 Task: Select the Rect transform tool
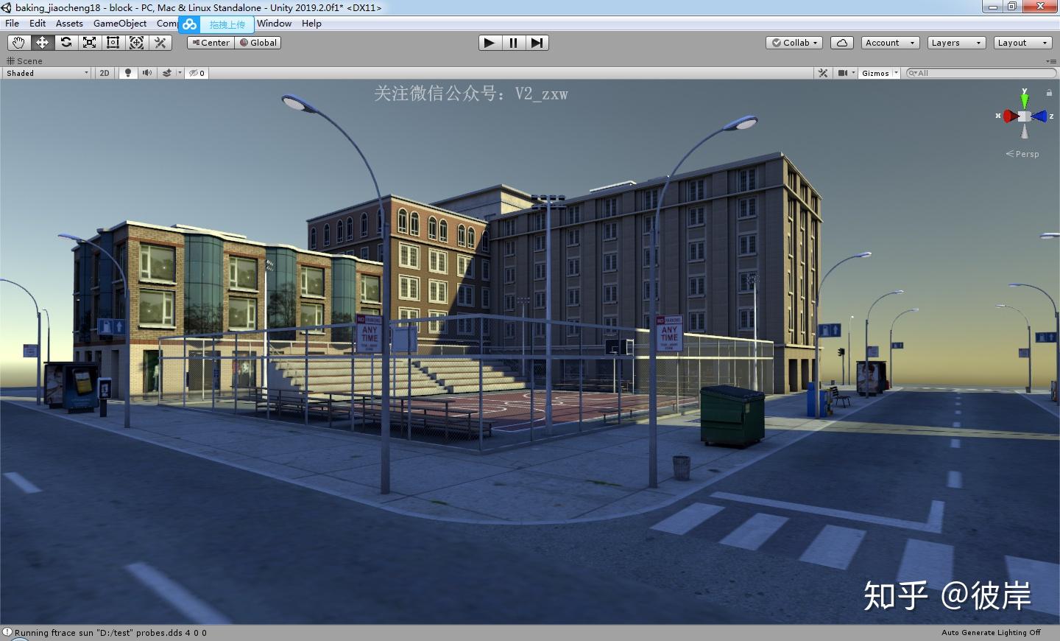coord(113,43)
